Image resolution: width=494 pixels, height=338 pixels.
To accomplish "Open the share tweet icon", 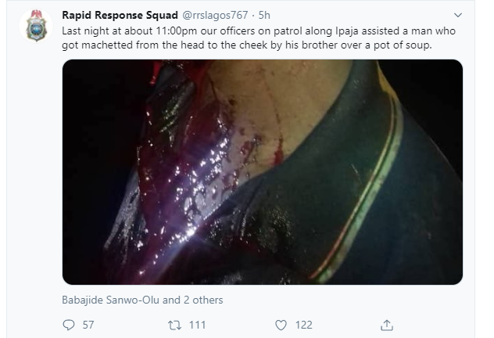I will click(387, 325).
